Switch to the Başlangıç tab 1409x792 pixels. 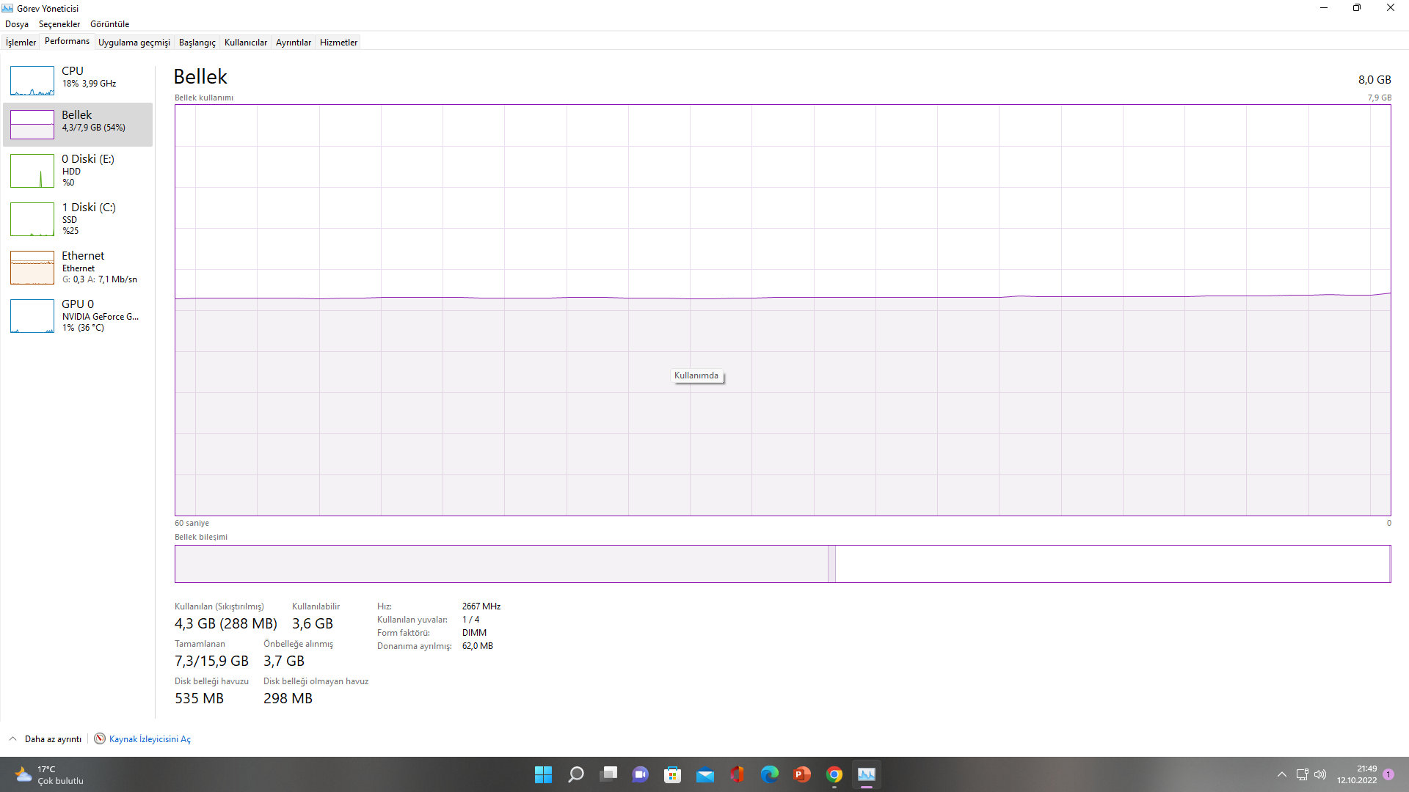pyautogui.click(x=197, y=43)
